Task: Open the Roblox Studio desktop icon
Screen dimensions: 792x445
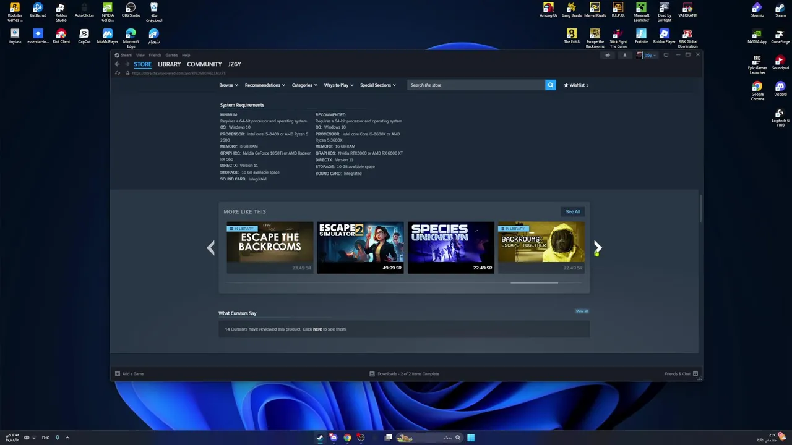Action: coord(61,11)
